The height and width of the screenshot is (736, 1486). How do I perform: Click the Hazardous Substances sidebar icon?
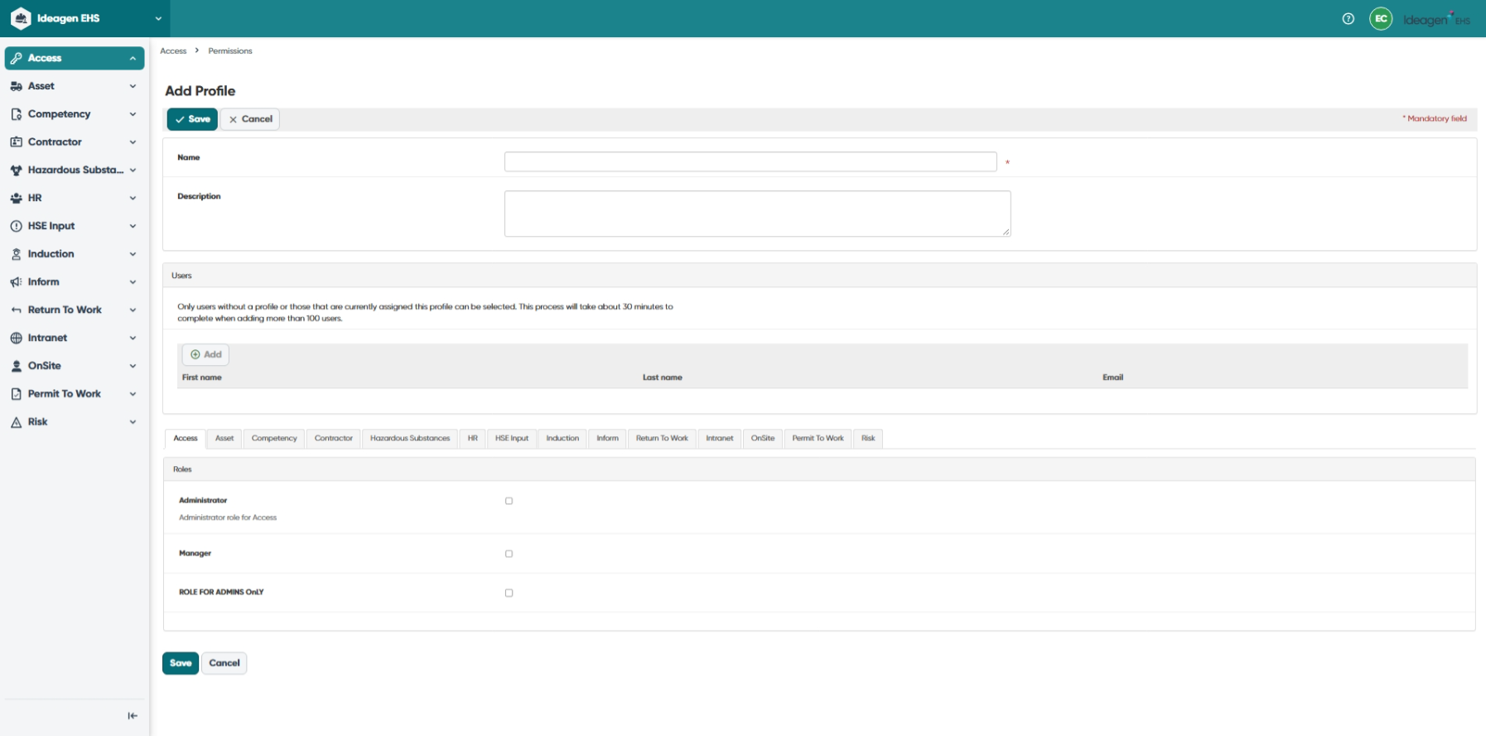pyautogui.click(x=16, y=170)
